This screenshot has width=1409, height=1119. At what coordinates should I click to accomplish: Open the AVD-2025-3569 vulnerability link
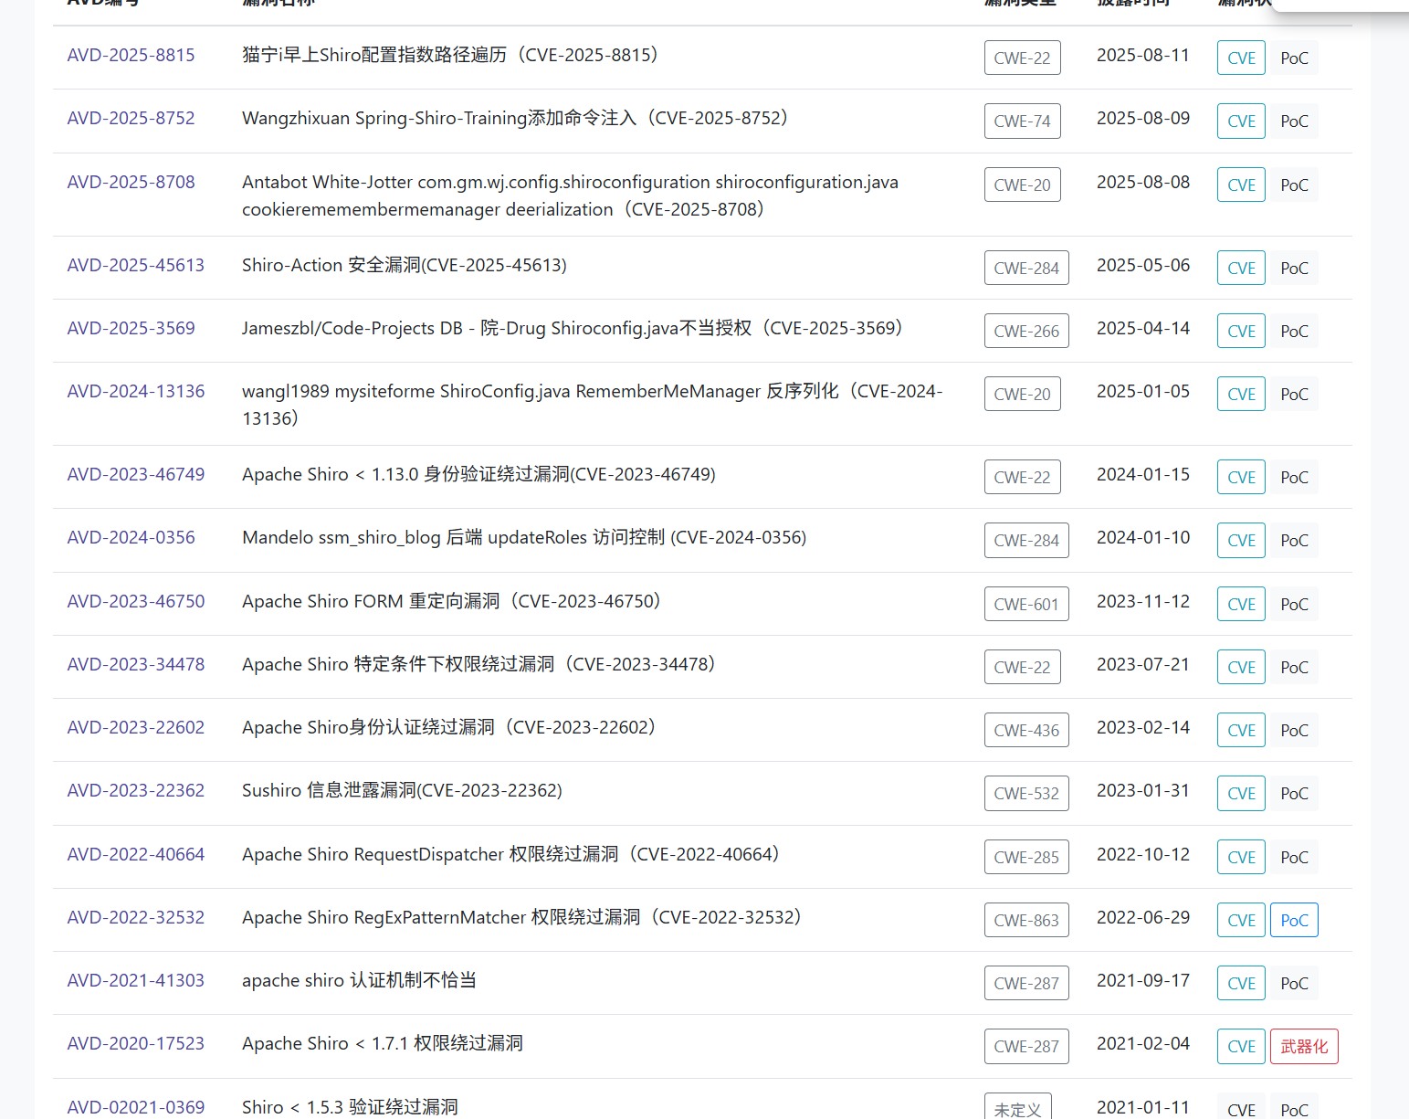(131, 328)
